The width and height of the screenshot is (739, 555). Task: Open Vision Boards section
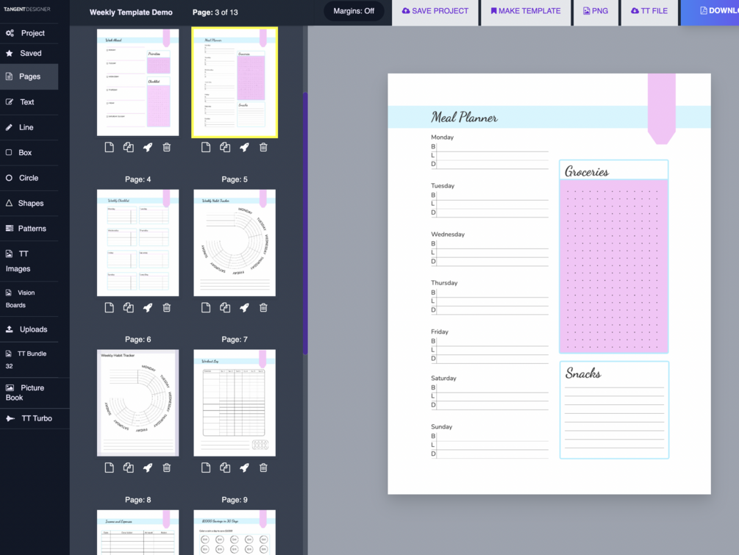(29, 298)
